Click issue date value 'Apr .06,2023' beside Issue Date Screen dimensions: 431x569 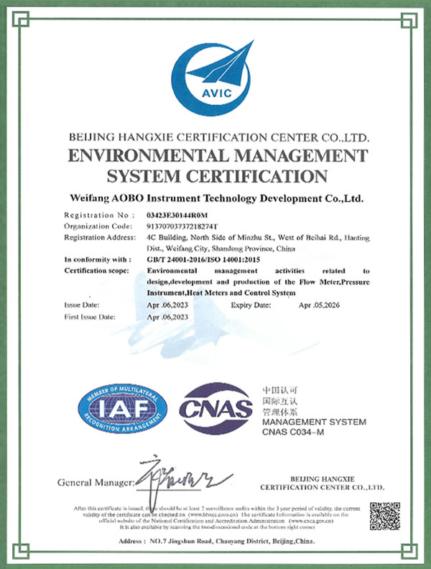coord(167,305)
